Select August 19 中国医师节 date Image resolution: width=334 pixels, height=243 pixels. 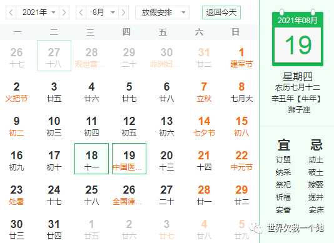pyautogui.click(x=129, y=159)
